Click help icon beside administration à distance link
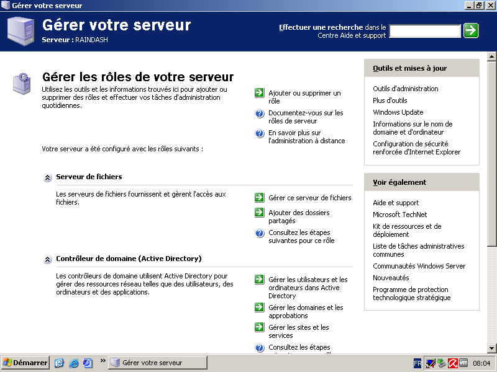 click(x=260, y=133)
